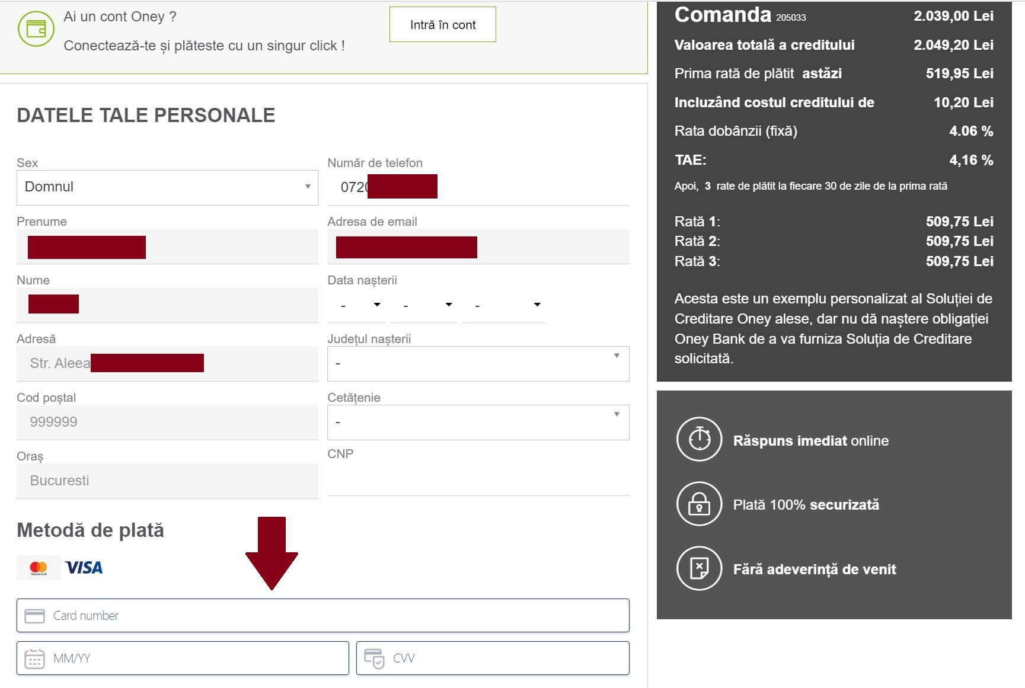Select the Oraș field with Bucuresti

pos(167,481)
